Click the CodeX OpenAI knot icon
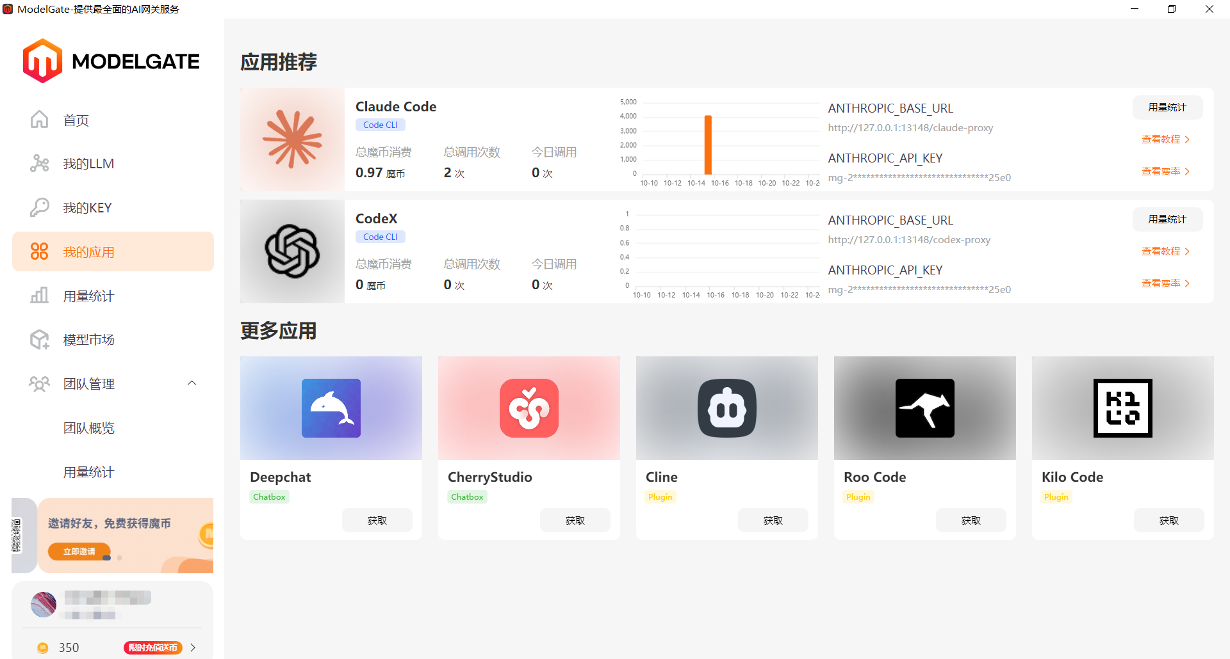 click(x=293, y=251)
